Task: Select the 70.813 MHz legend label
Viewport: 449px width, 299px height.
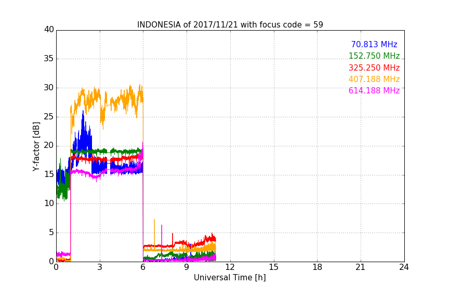Action: click(x=374, y=44)
